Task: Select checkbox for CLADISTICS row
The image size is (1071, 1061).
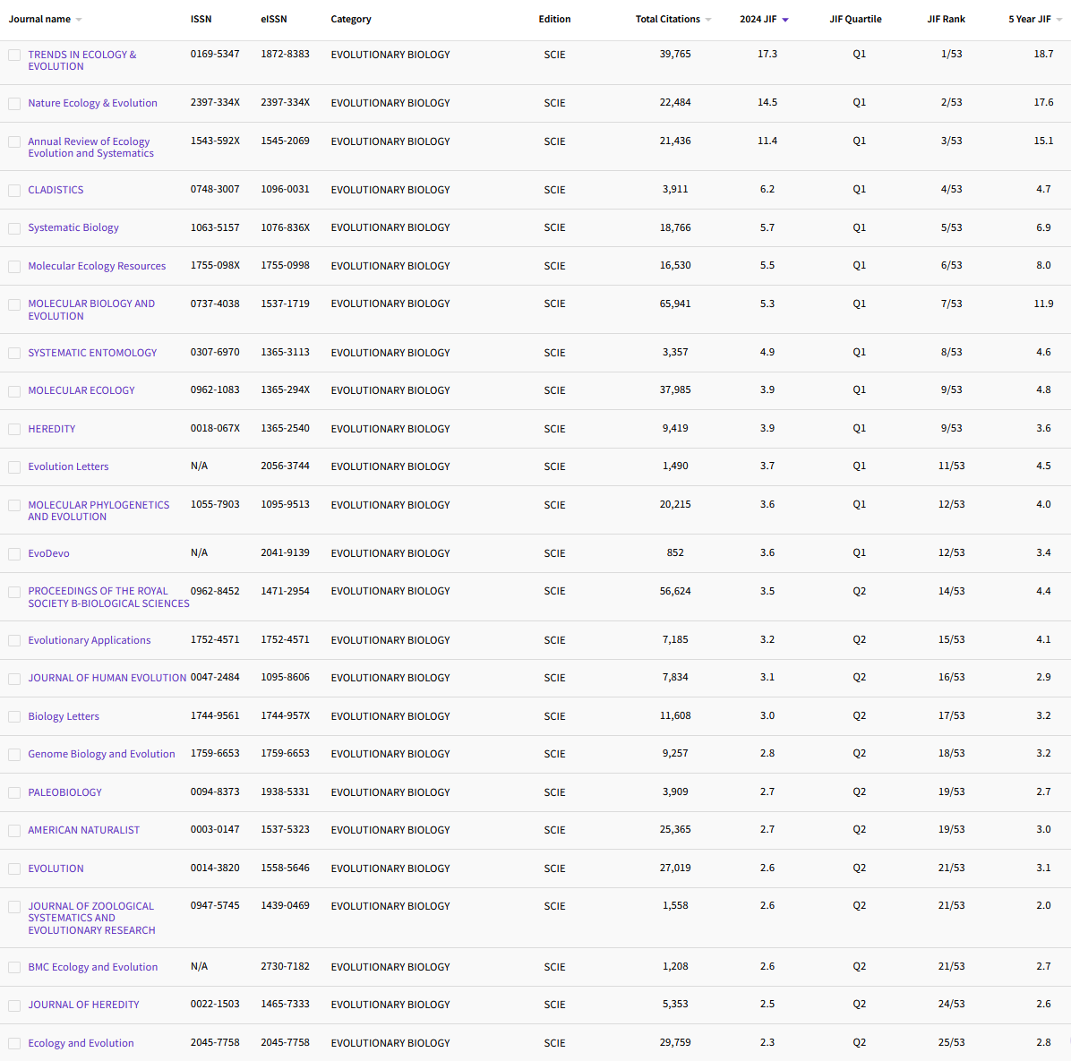Action: [x=14, y=191]
